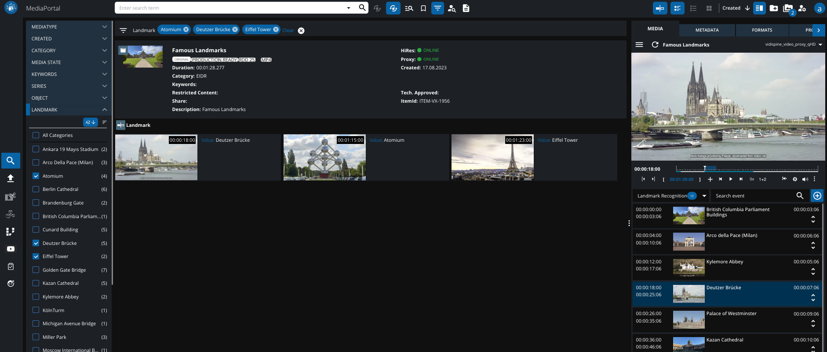827x352 pixels.
Task: Click the video player timeline scrubber
Action: 747,169
